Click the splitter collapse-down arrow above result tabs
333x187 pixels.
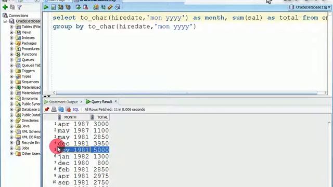pos(49,96)
